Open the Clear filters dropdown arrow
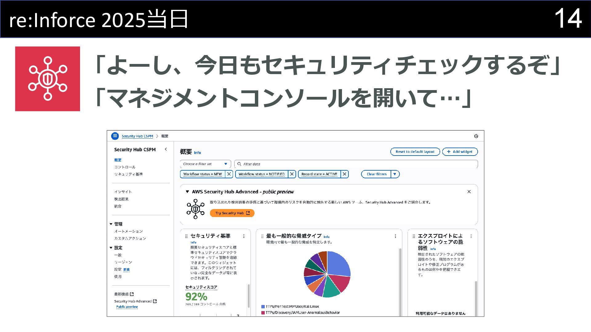This screenshot has height=332, width=591. coord(395,174)
